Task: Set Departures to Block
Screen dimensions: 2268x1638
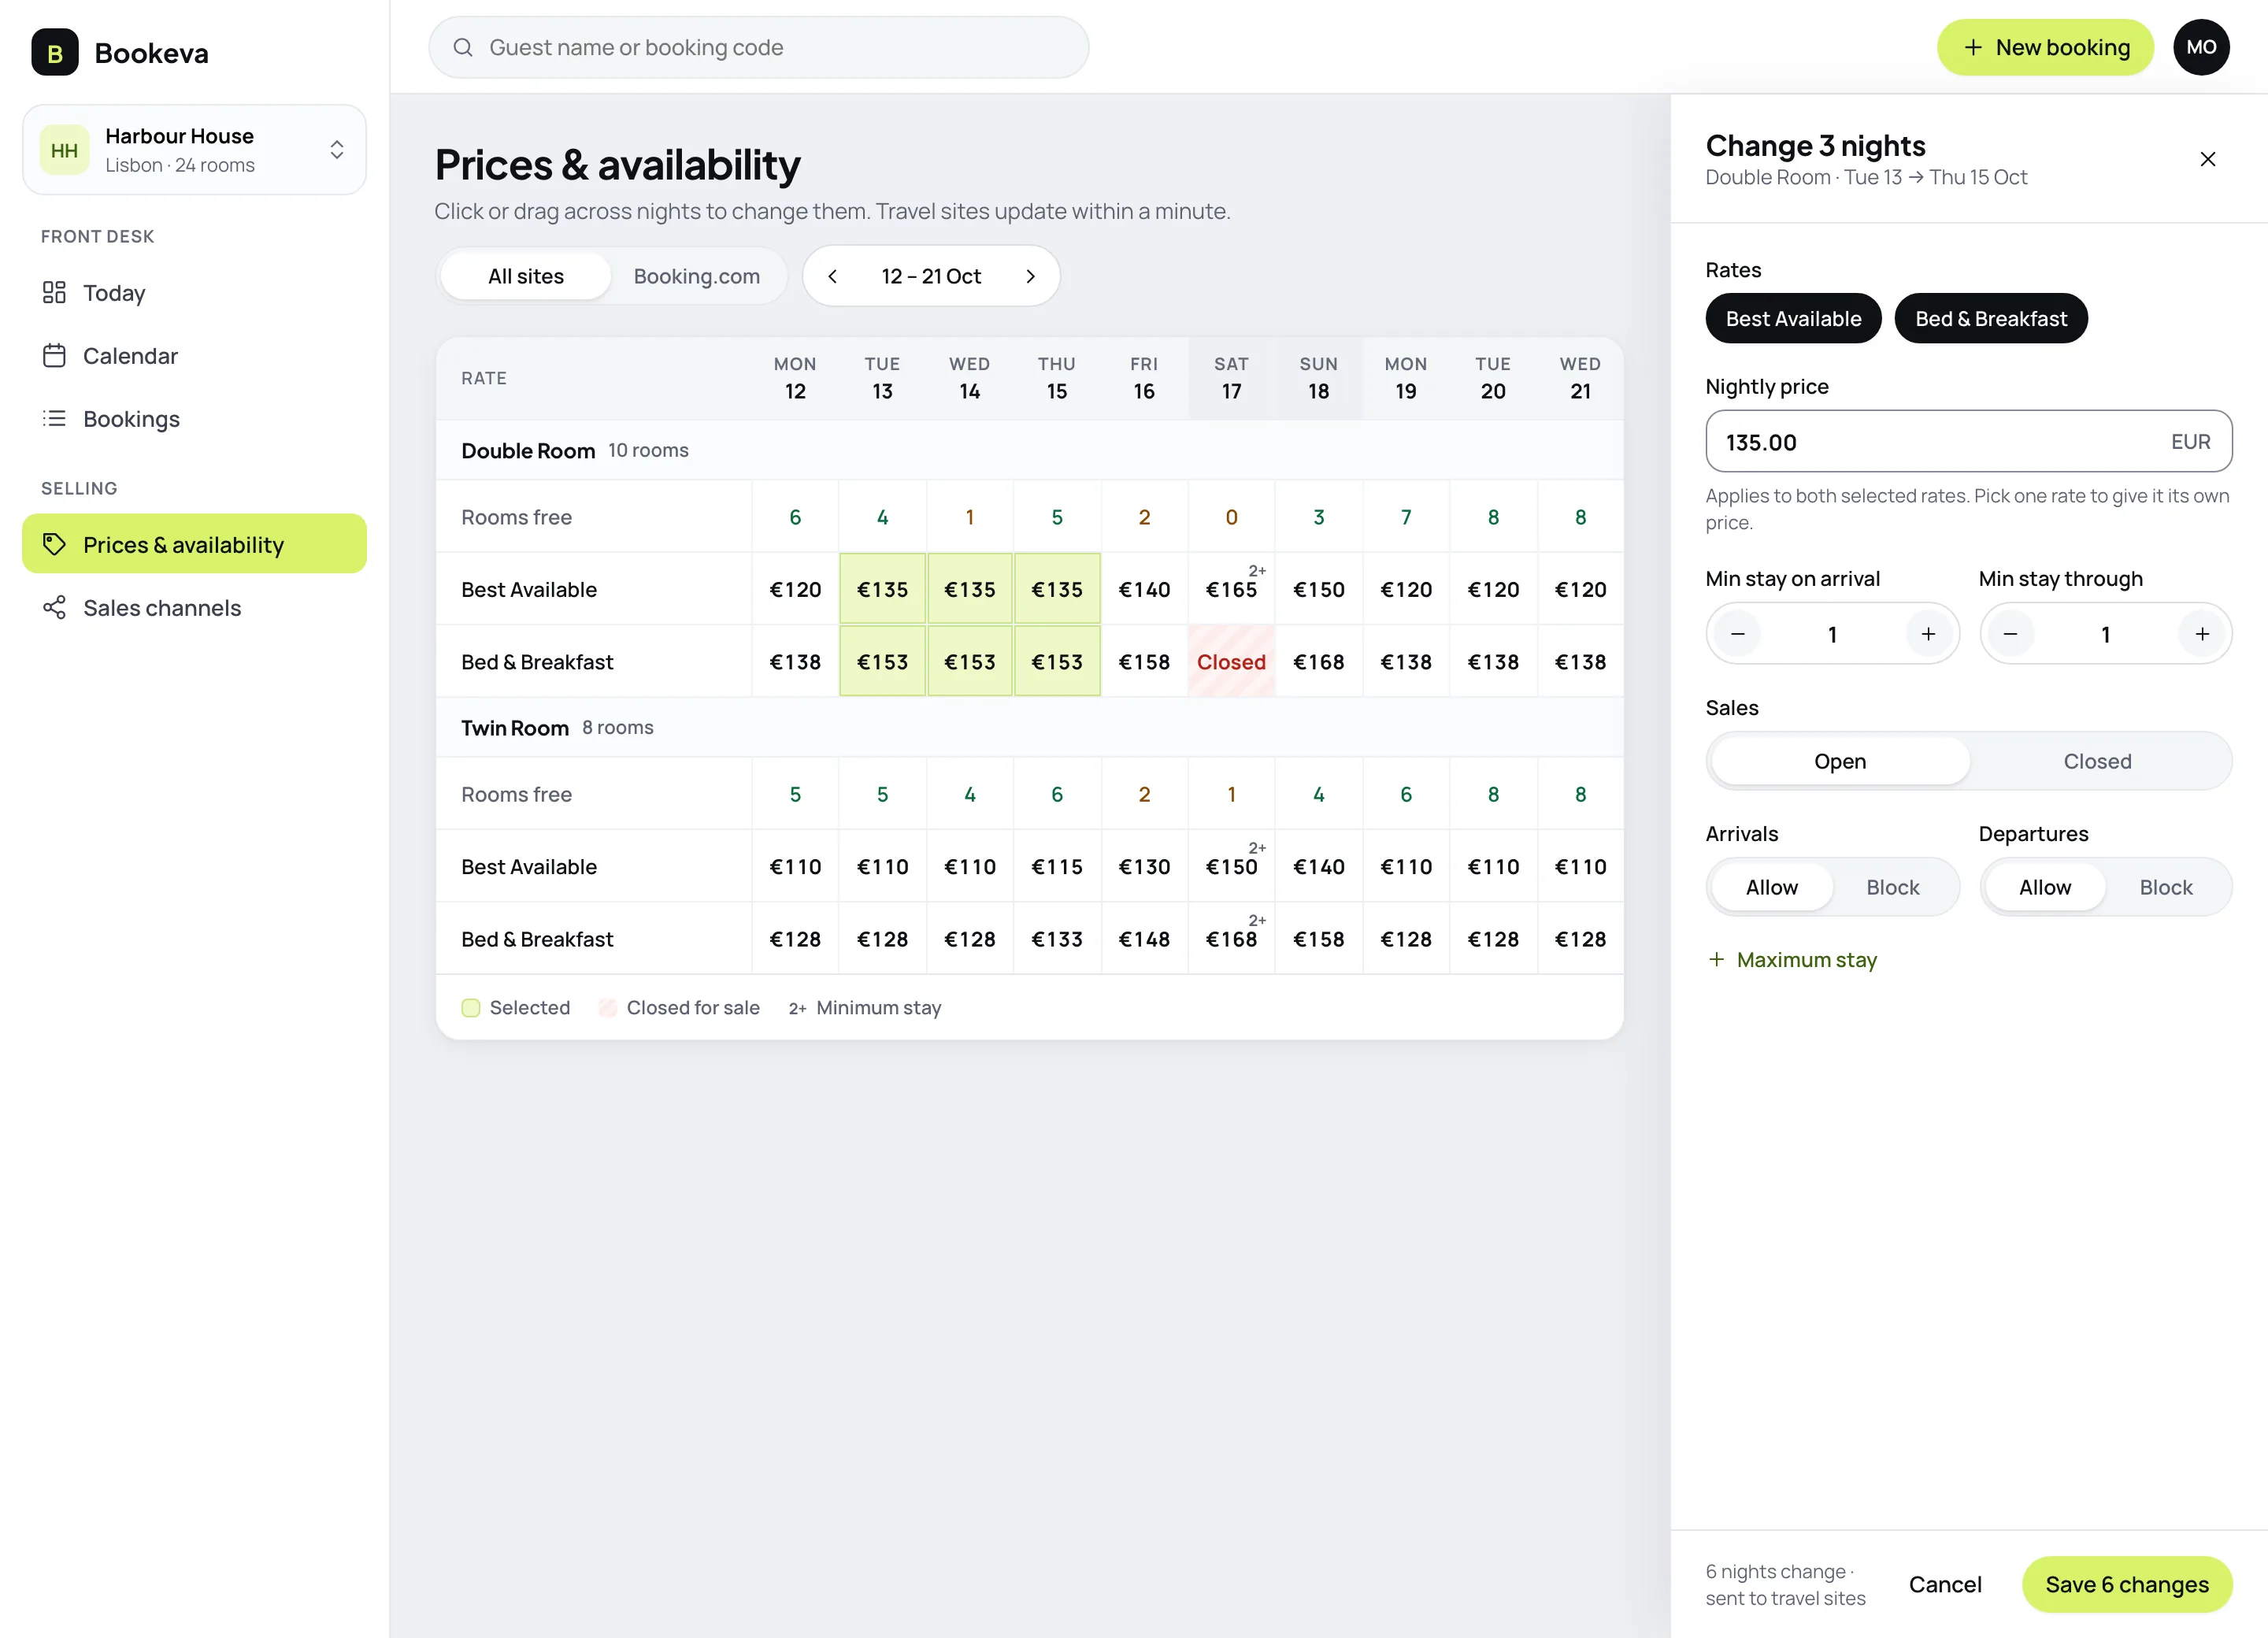Action: tap(2165, 887)
